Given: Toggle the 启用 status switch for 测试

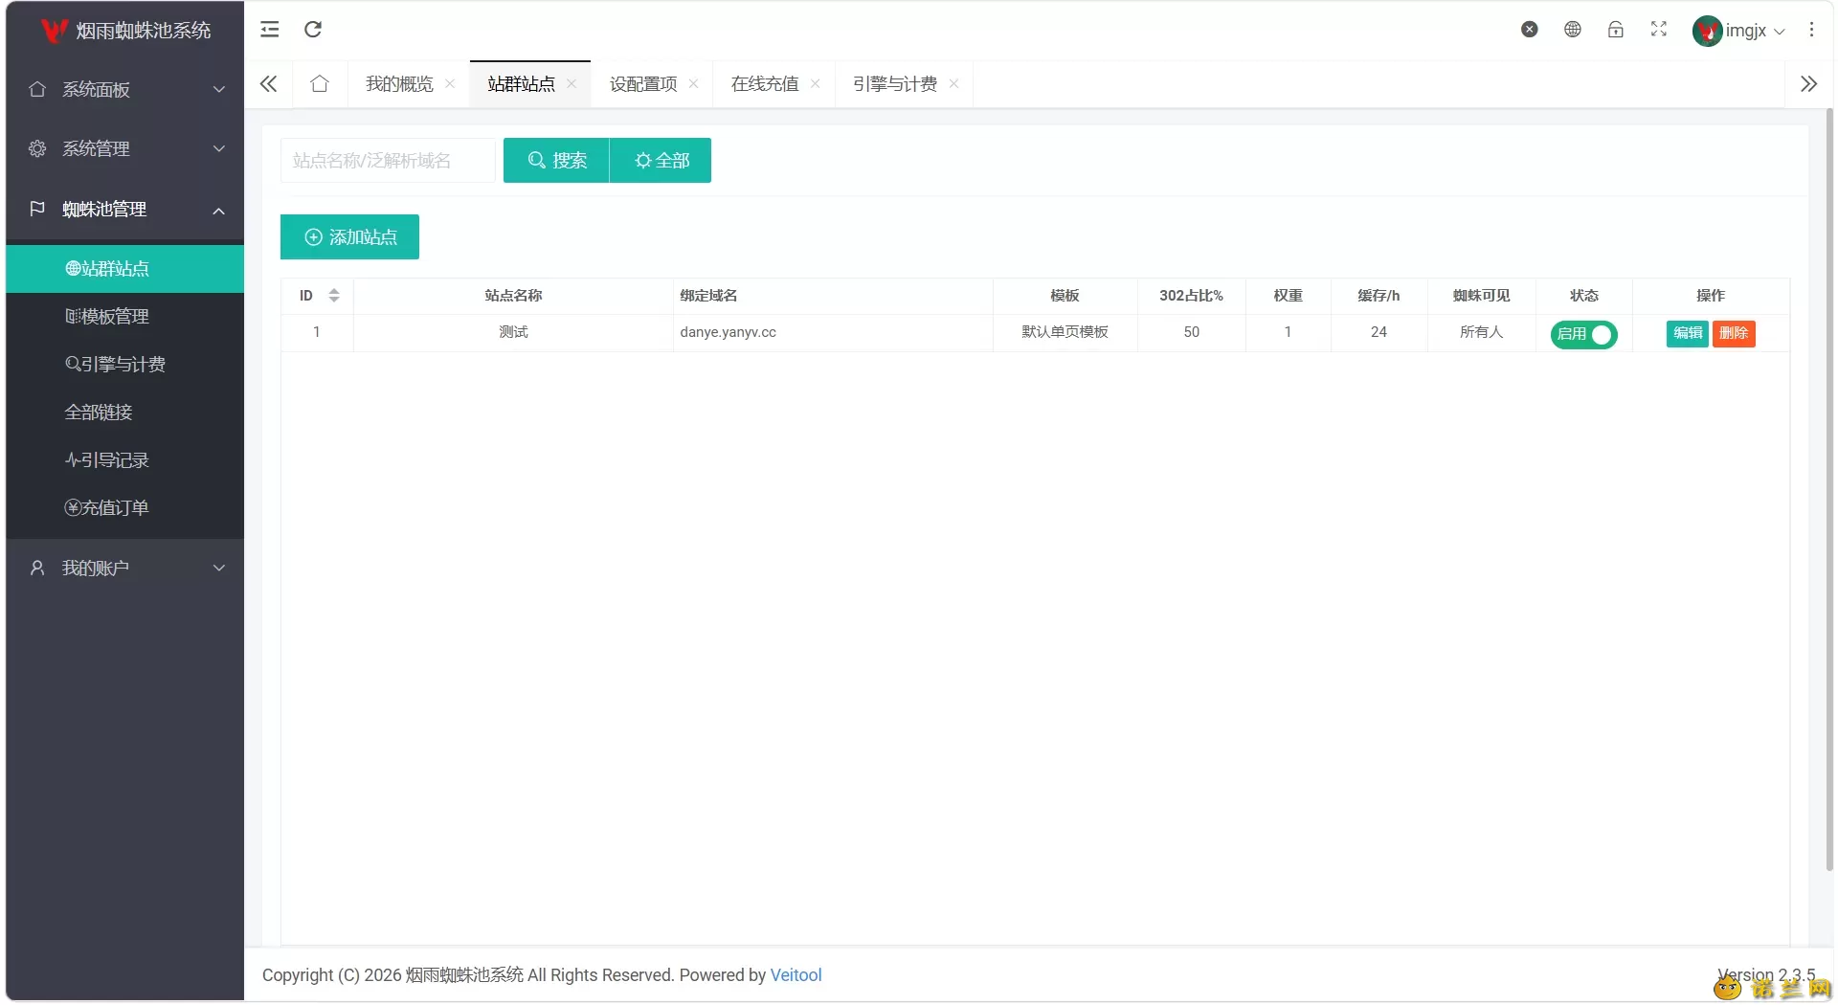Looking at the screenshot, I should point(1583,334).
